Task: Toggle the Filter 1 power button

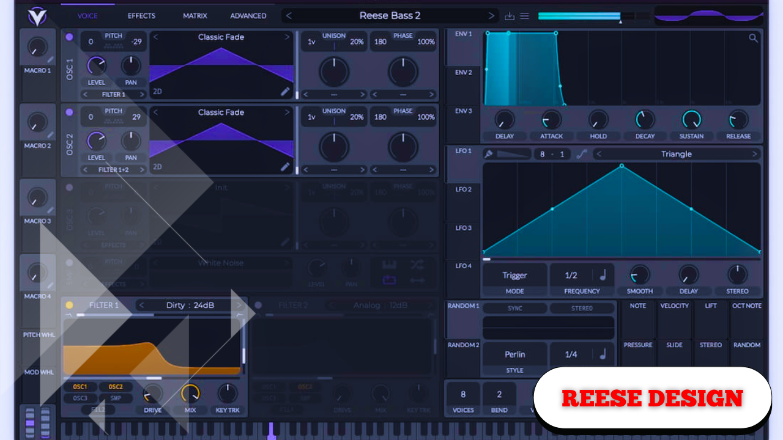Action: coord(69,305)
